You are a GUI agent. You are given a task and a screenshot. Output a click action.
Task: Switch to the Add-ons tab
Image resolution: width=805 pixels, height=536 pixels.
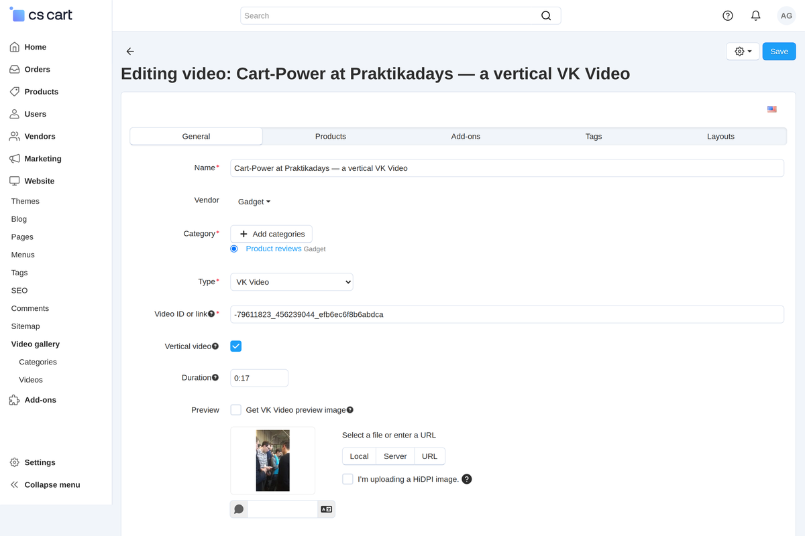466,136
